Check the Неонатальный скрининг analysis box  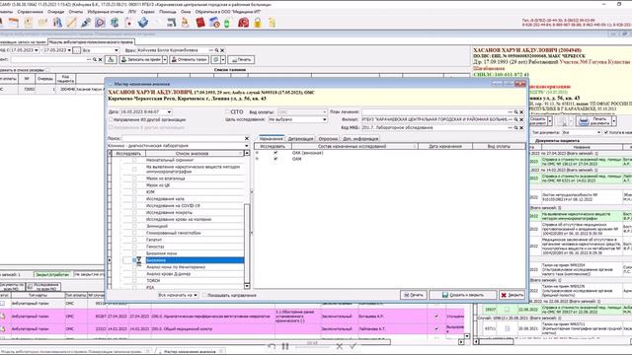[134, 160]
